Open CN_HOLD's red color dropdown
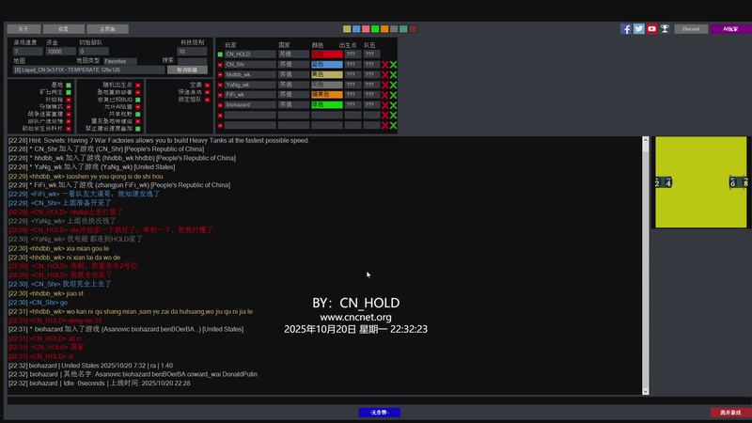Image resolution: width=752 pixels, height=423 pixels. coord(326,55)
